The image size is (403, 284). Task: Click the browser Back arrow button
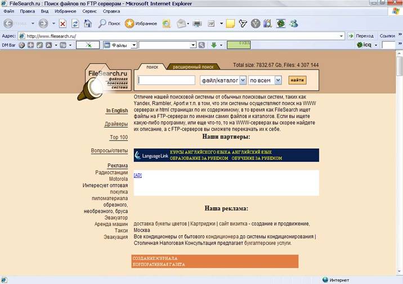8,24
